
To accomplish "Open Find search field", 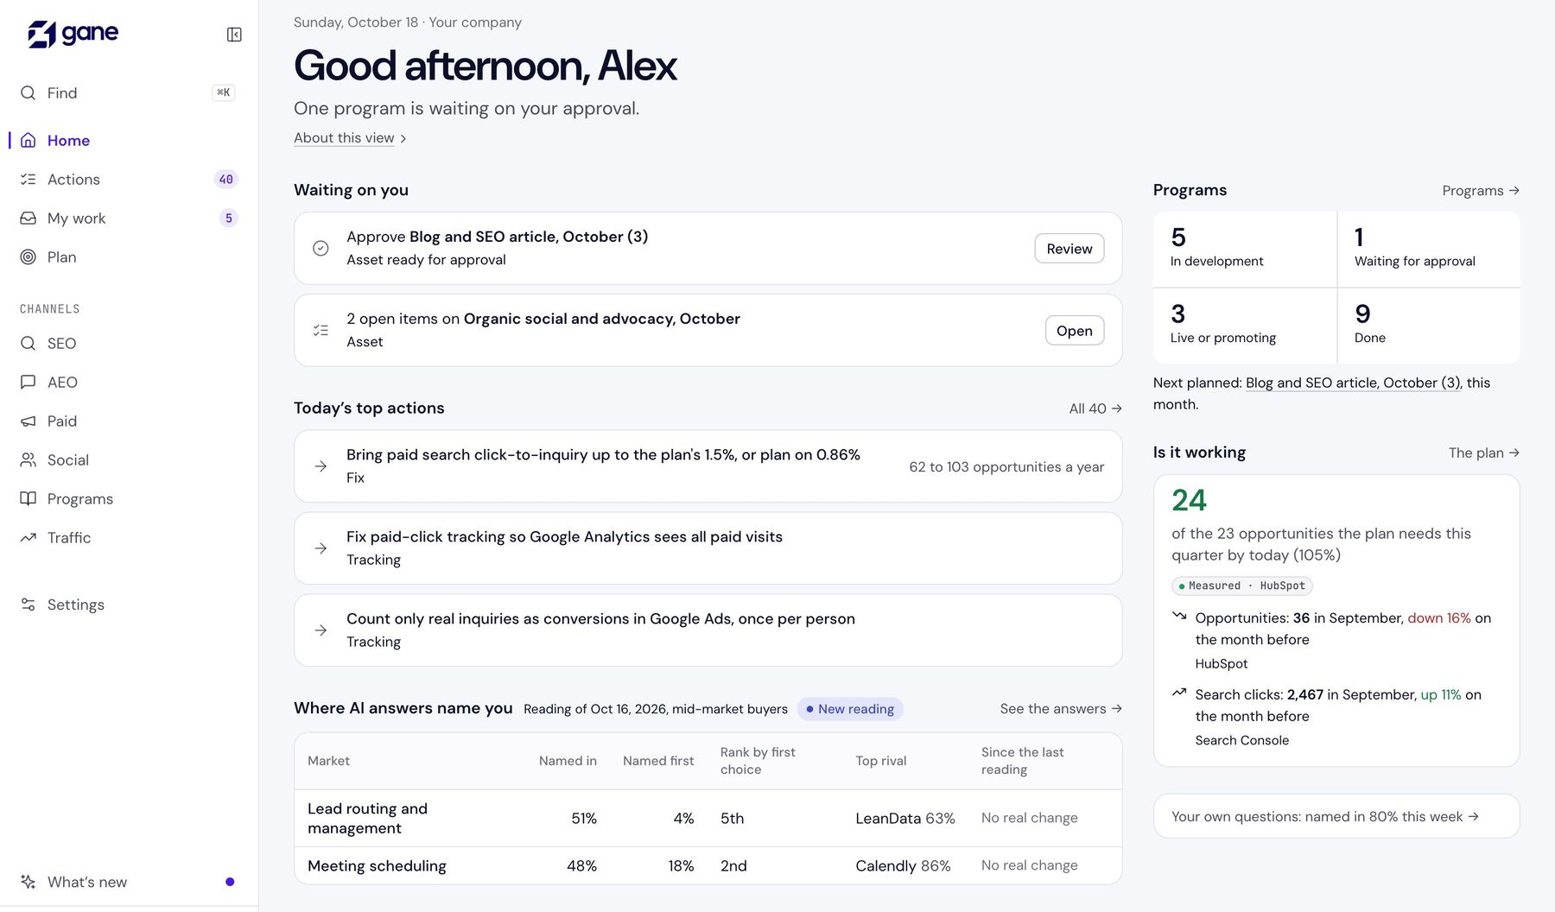I will pos(128,93).
